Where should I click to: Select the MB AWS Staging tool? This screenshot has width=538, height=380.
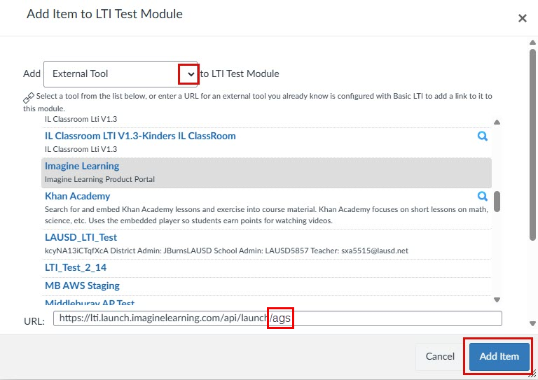click(83, 286)
